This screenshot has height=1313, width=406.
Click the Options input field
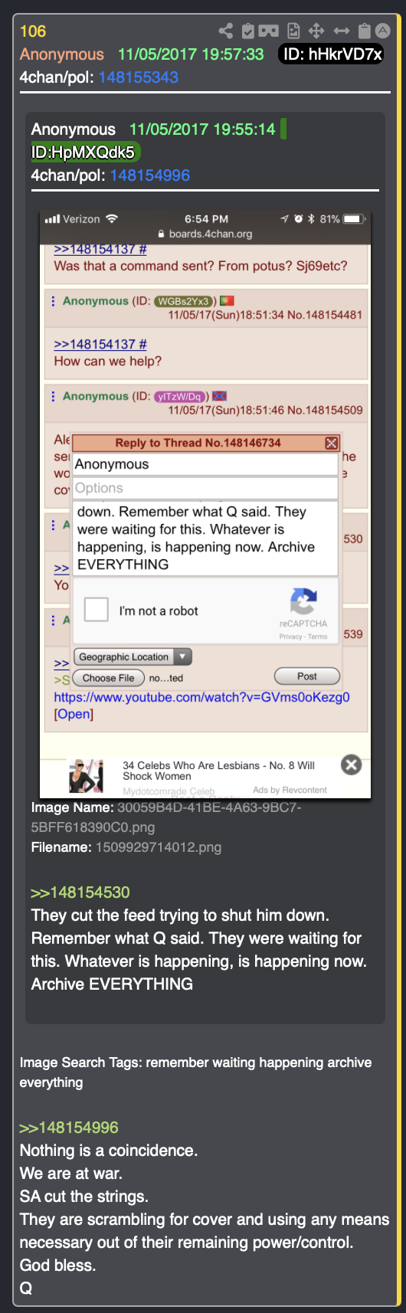click(x=205, y=488)
